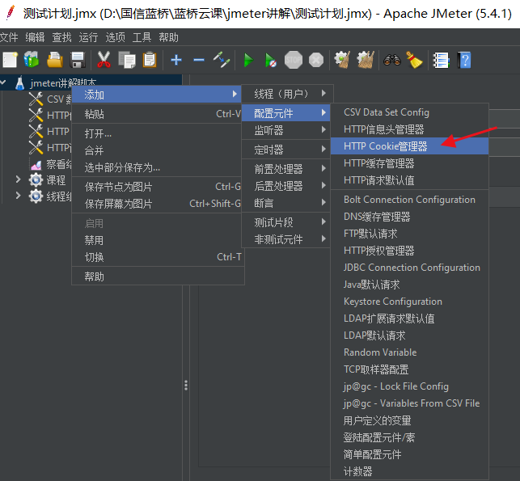Click the JMeter feather logo in title bar
Image resolution: width=520 pixels, height=481 pixels.
click(x=11, y=13)
